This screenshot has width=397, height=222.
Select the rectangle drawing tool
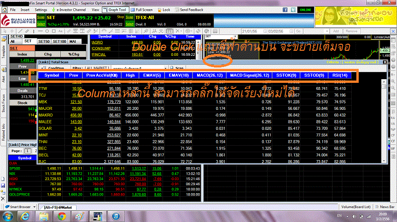(54, 31)
